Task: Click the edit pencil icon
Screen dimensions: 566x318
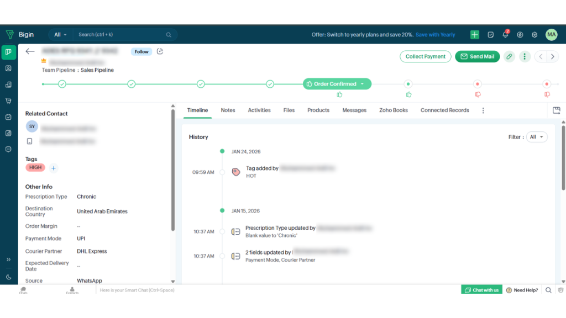Action: tap(509, 56)
